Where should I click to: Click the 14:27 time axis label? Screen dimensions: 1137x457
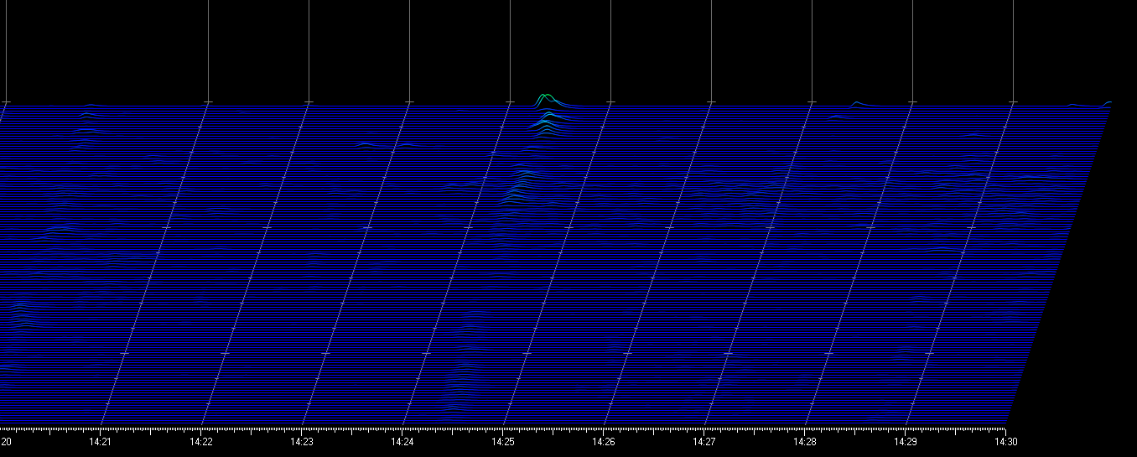click(704, 442)
